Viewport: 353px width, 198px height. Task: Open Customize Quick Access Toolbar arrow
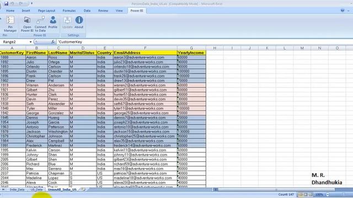32,4
